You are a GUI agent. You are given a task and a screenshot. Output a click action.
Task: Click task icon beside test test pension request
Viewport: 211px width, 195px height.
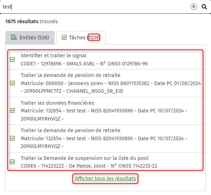[12, 138]
